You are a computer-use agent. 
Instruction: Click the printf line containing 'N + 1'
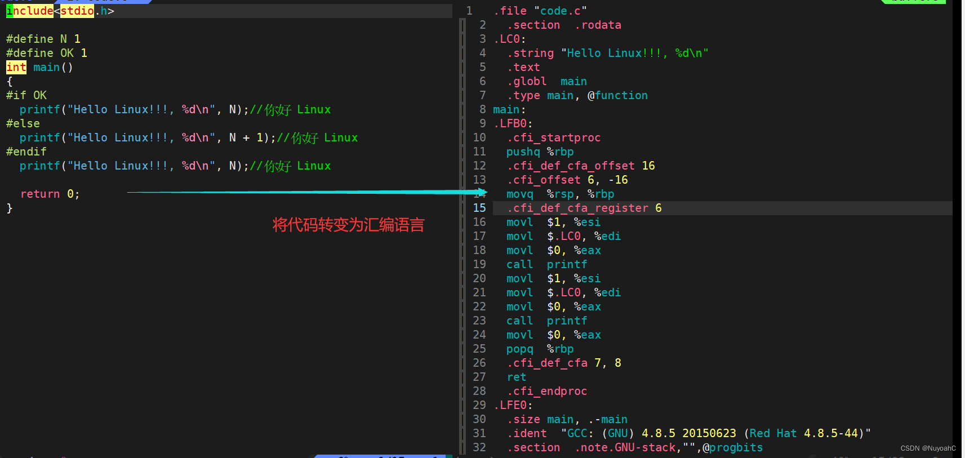[189, 137]
